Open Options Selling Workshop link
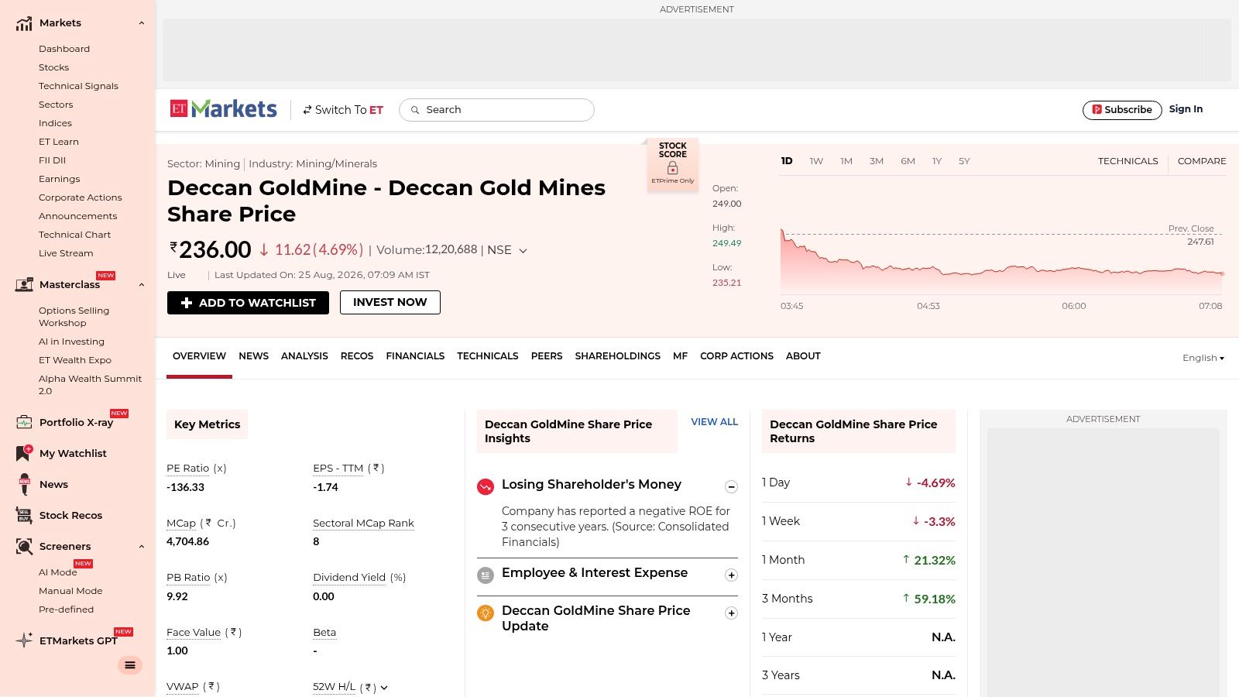1239x697 pixels. pos(74,317)
